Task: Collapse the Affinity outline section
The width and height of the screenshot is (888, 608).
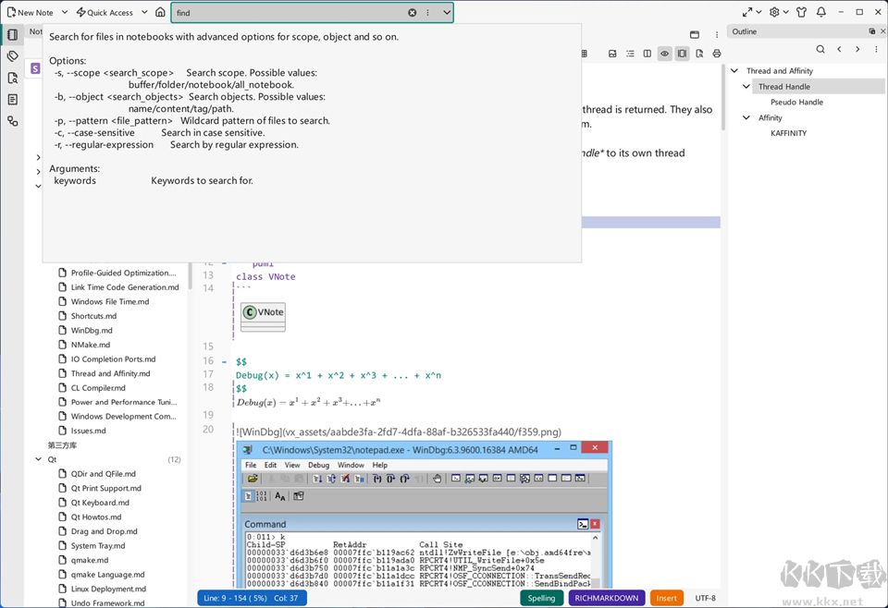Action: click(x=746, y=117)
